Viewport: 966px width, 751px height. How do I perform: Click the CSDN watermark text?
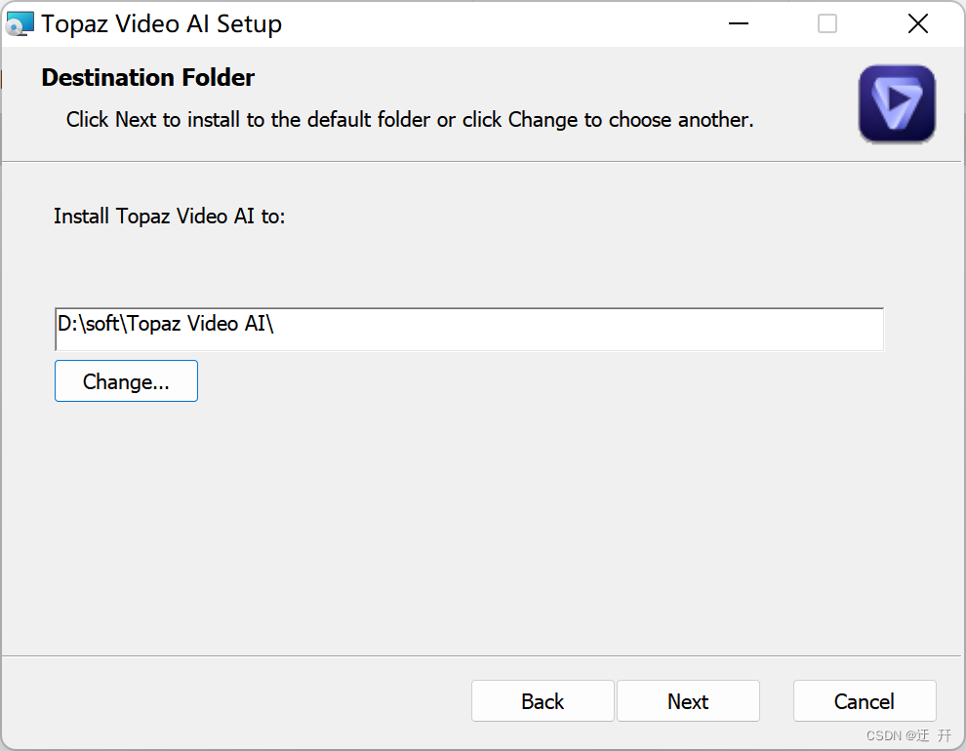point(908,735)
